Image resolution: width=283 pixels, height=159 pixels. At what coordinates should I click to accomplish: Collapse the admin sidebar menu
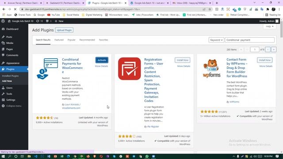click(12, 106)
